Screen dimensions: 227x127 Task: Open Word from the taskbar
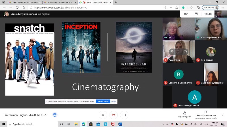120,124
